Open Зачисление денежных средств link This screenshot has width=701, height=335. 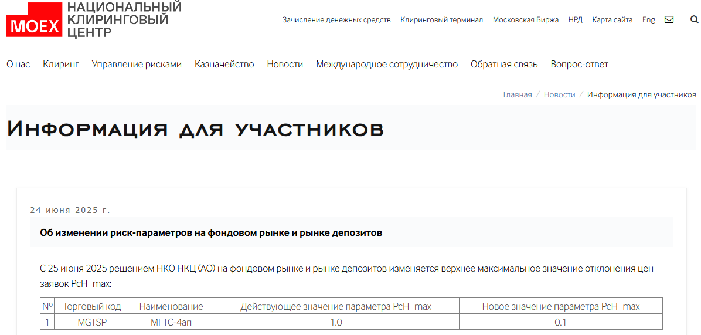[336, 20]
